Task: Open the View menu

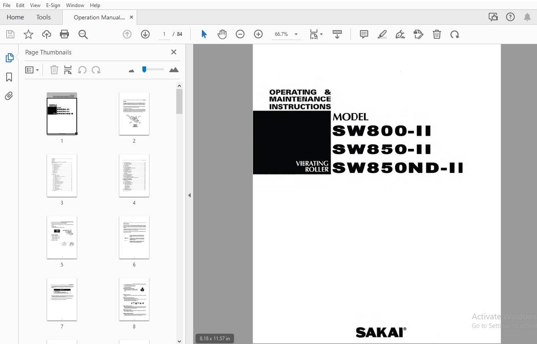Action: [x=35, y=5]
